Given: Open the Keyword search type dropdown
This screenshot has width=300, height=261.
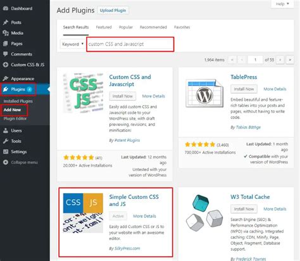Looking at the screenshot, I should (73, 44).
